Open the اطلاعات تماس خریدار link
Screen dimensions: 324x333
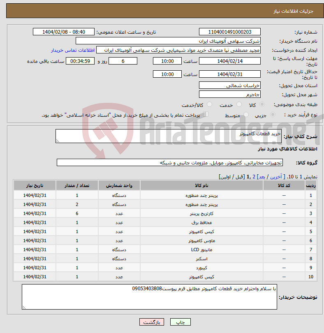(x=73, y=50)
